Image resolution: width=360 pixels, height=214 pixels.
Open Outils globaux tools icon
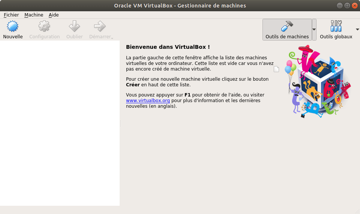336,26
